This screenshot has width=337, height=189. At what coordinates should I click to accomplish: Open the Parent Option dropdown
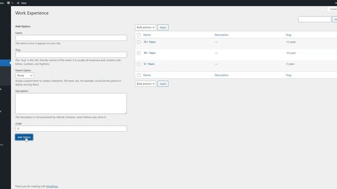click(x=25, y=76)
